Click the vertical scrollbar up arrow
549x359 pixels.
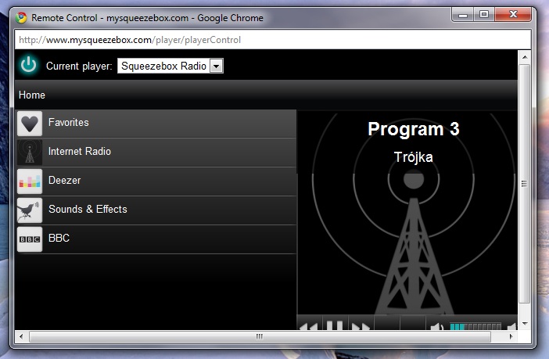(525, 58)
